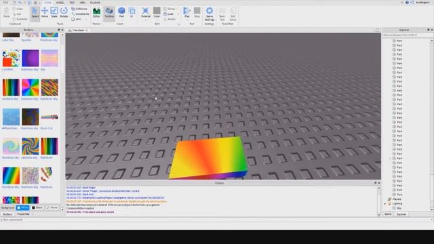Expand the Join surfaces dropdown arrow
The image size is (434, 244).
(86, 20)
